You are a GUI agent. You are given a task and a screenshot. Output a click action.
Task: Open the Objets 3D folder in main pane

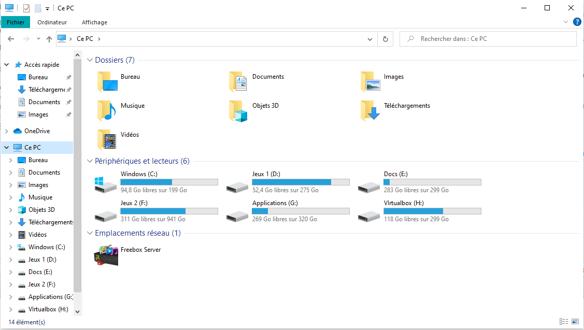point(238,110)
